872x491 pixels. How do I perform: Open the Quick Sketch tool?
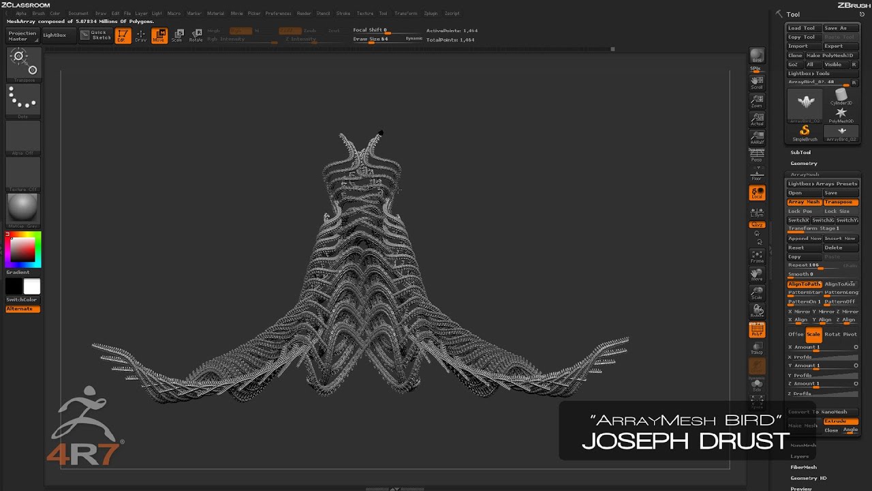point(95,35)
